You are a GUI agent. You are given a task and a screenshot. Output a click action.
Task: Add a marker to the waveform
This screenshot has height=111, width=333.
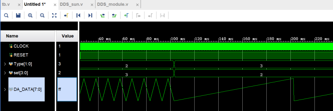(126, 15)
